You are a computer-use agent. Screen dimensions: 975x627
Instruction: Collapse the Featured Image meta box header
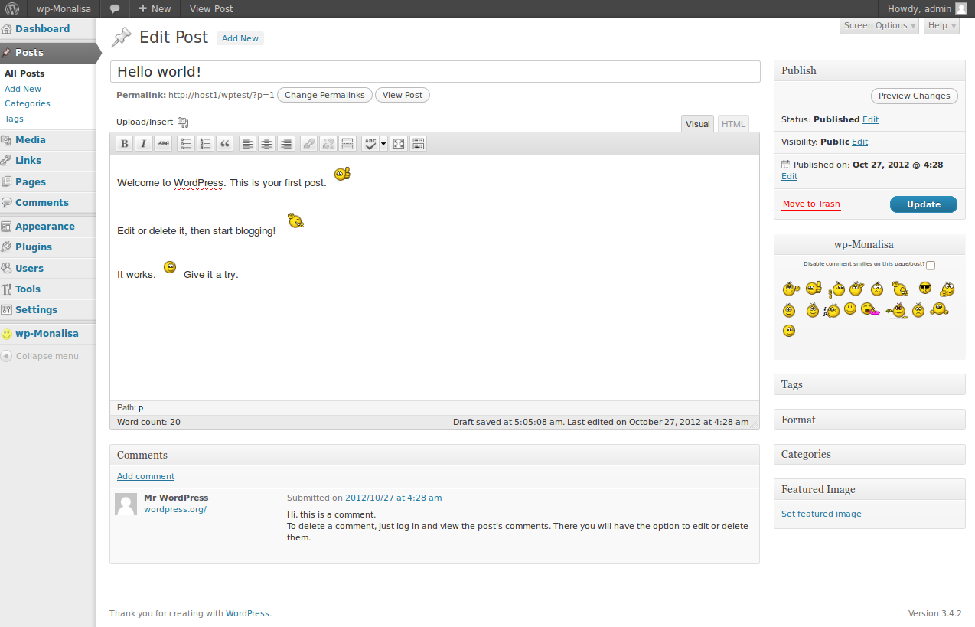[869, 489]
